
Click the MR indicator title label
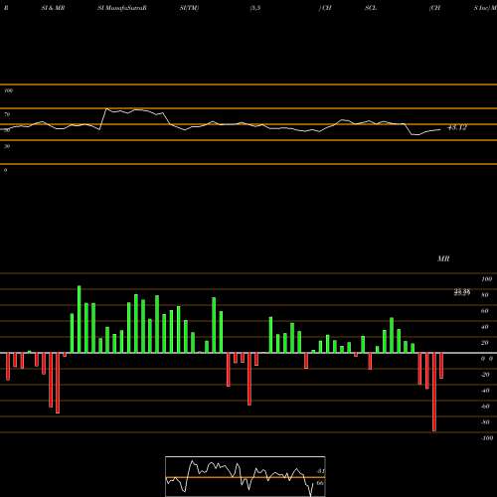click(x=443, y=258)
